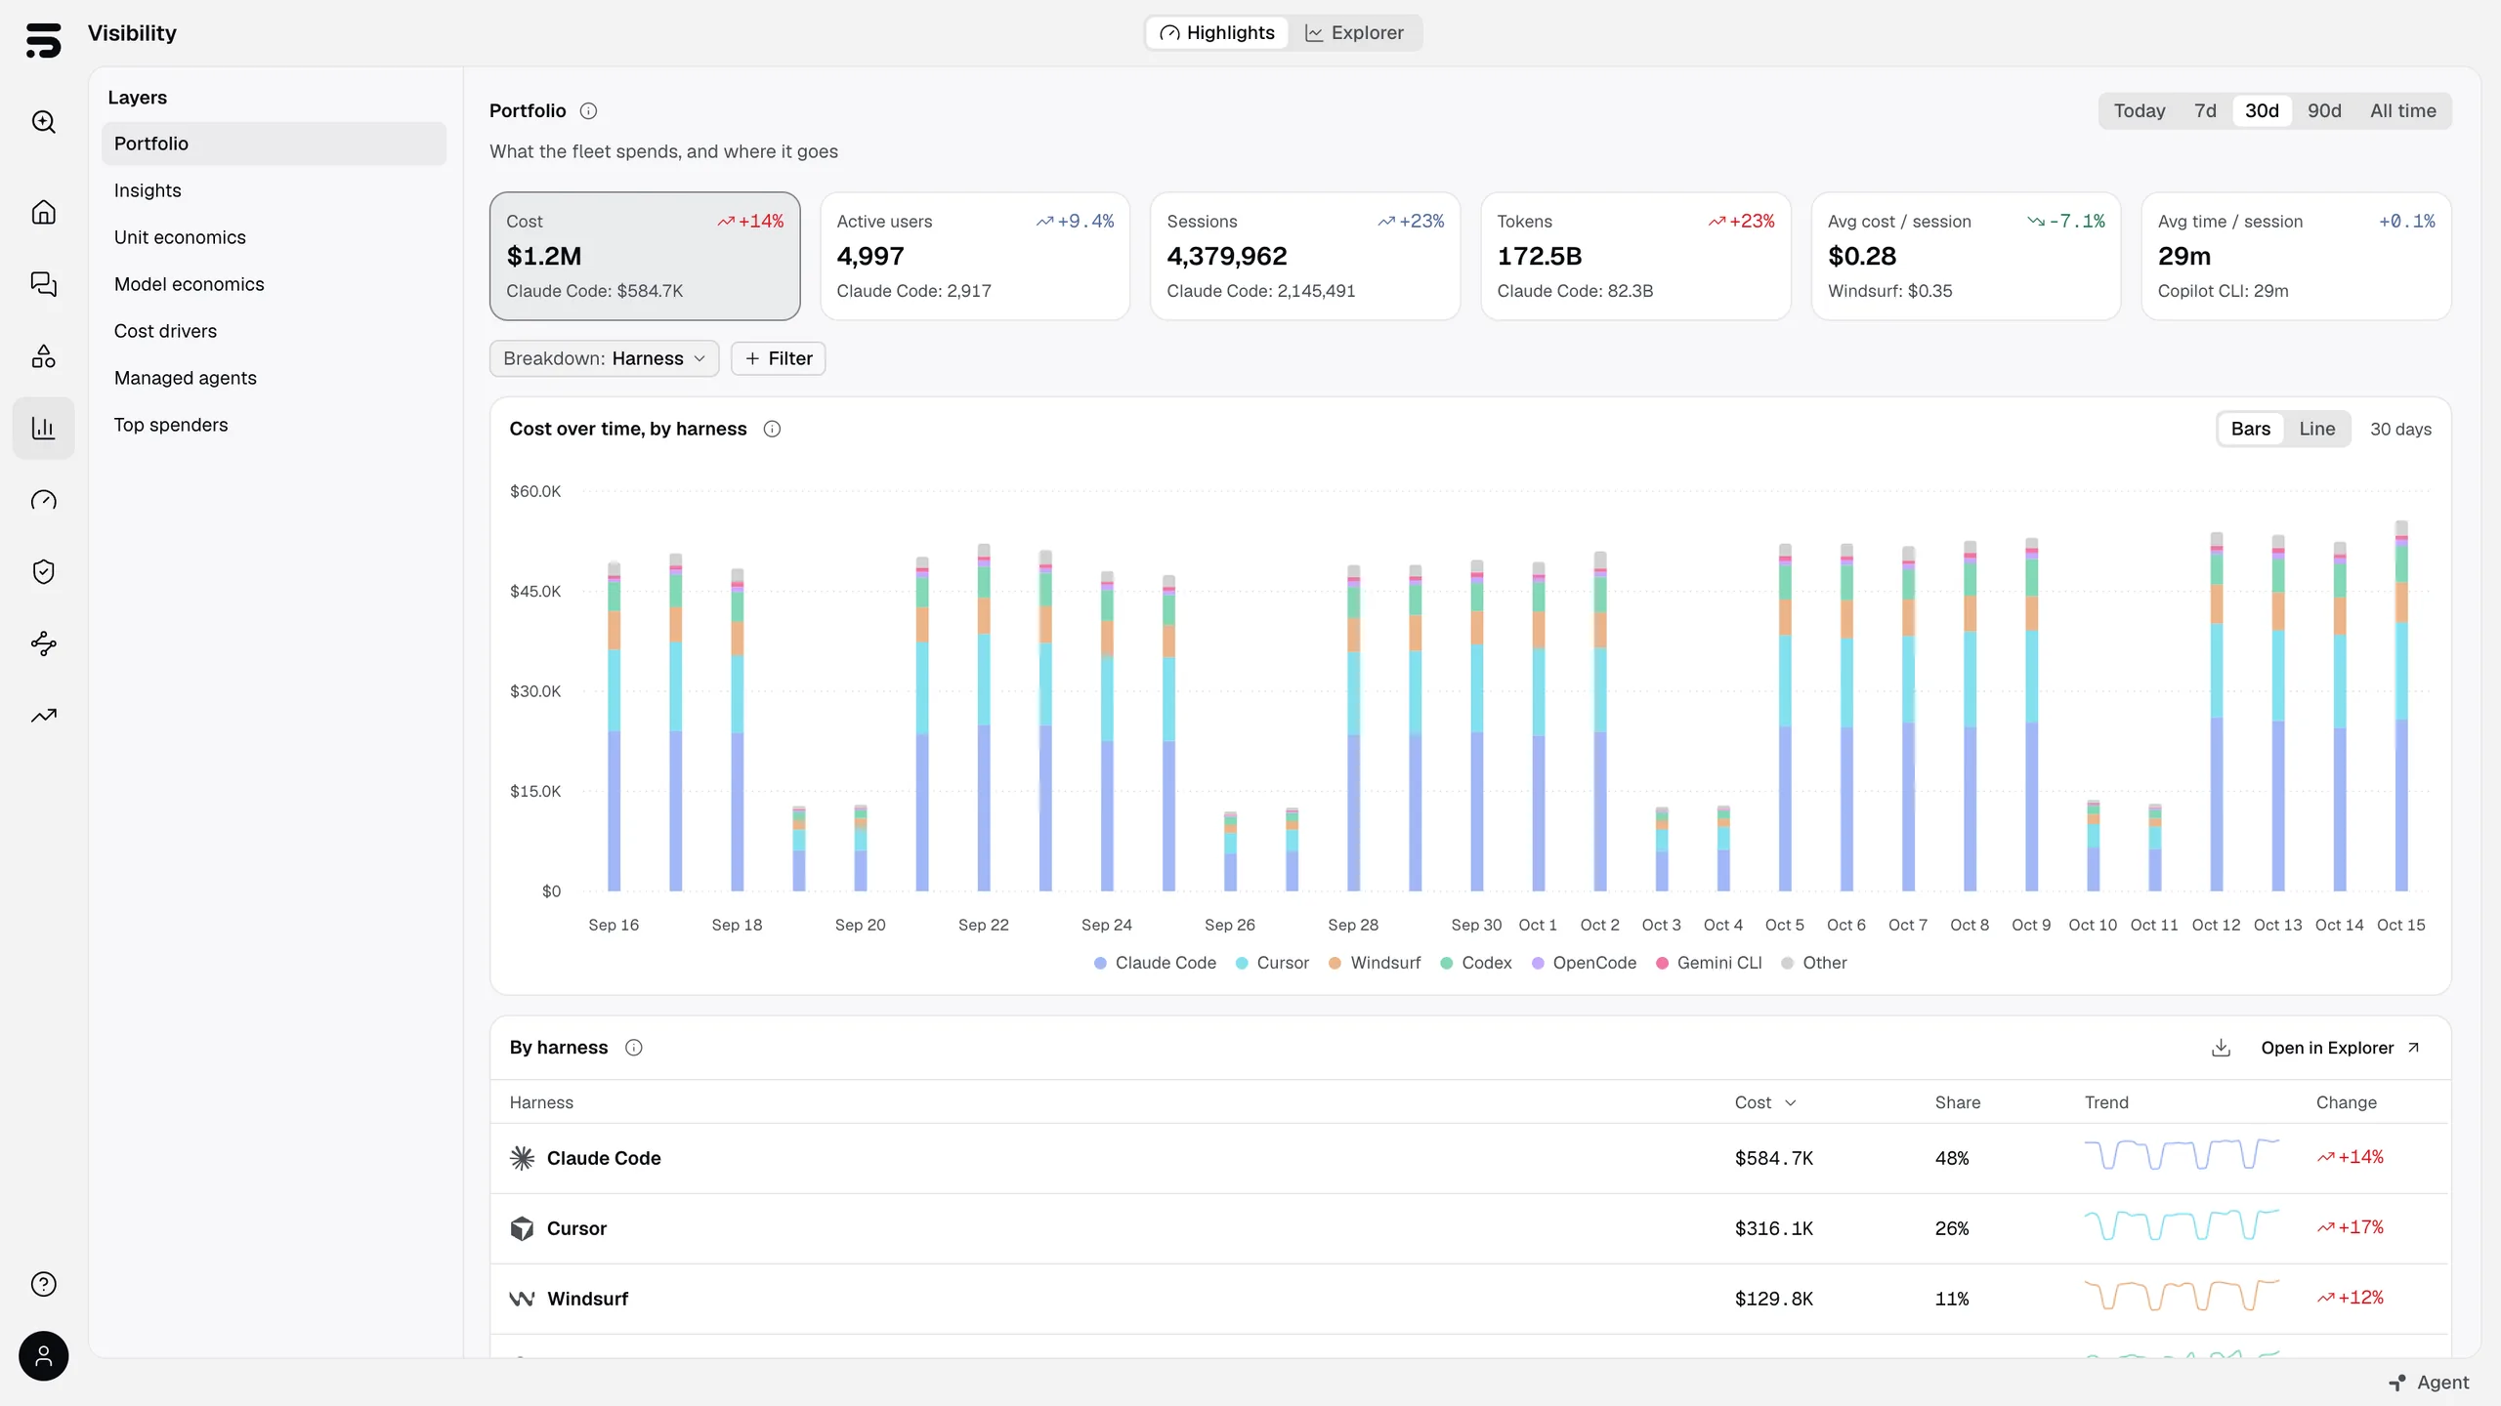Open the workflow nodes icon in the sidebar

pyautogui.click(x=43, y=643)
